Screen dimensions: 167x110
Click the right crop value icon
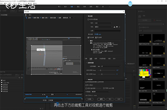point(49,18)
